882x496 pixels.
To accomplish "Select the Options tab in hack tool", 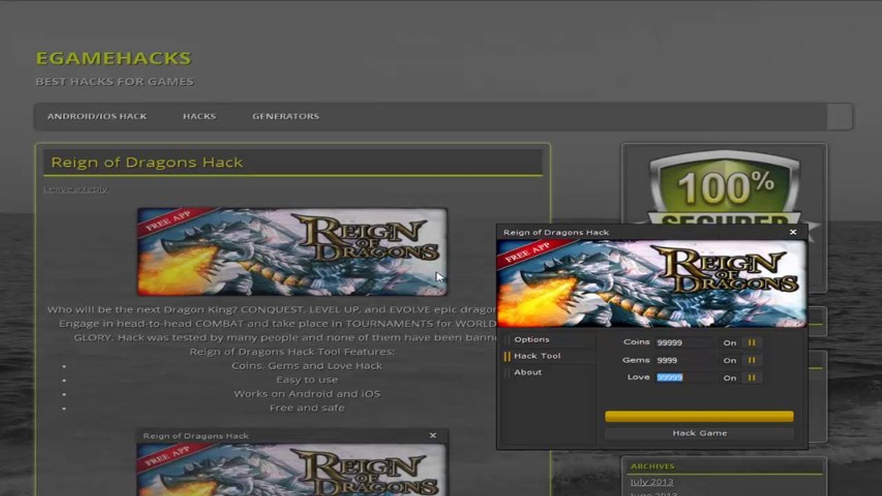I will (x=532, y=340).
